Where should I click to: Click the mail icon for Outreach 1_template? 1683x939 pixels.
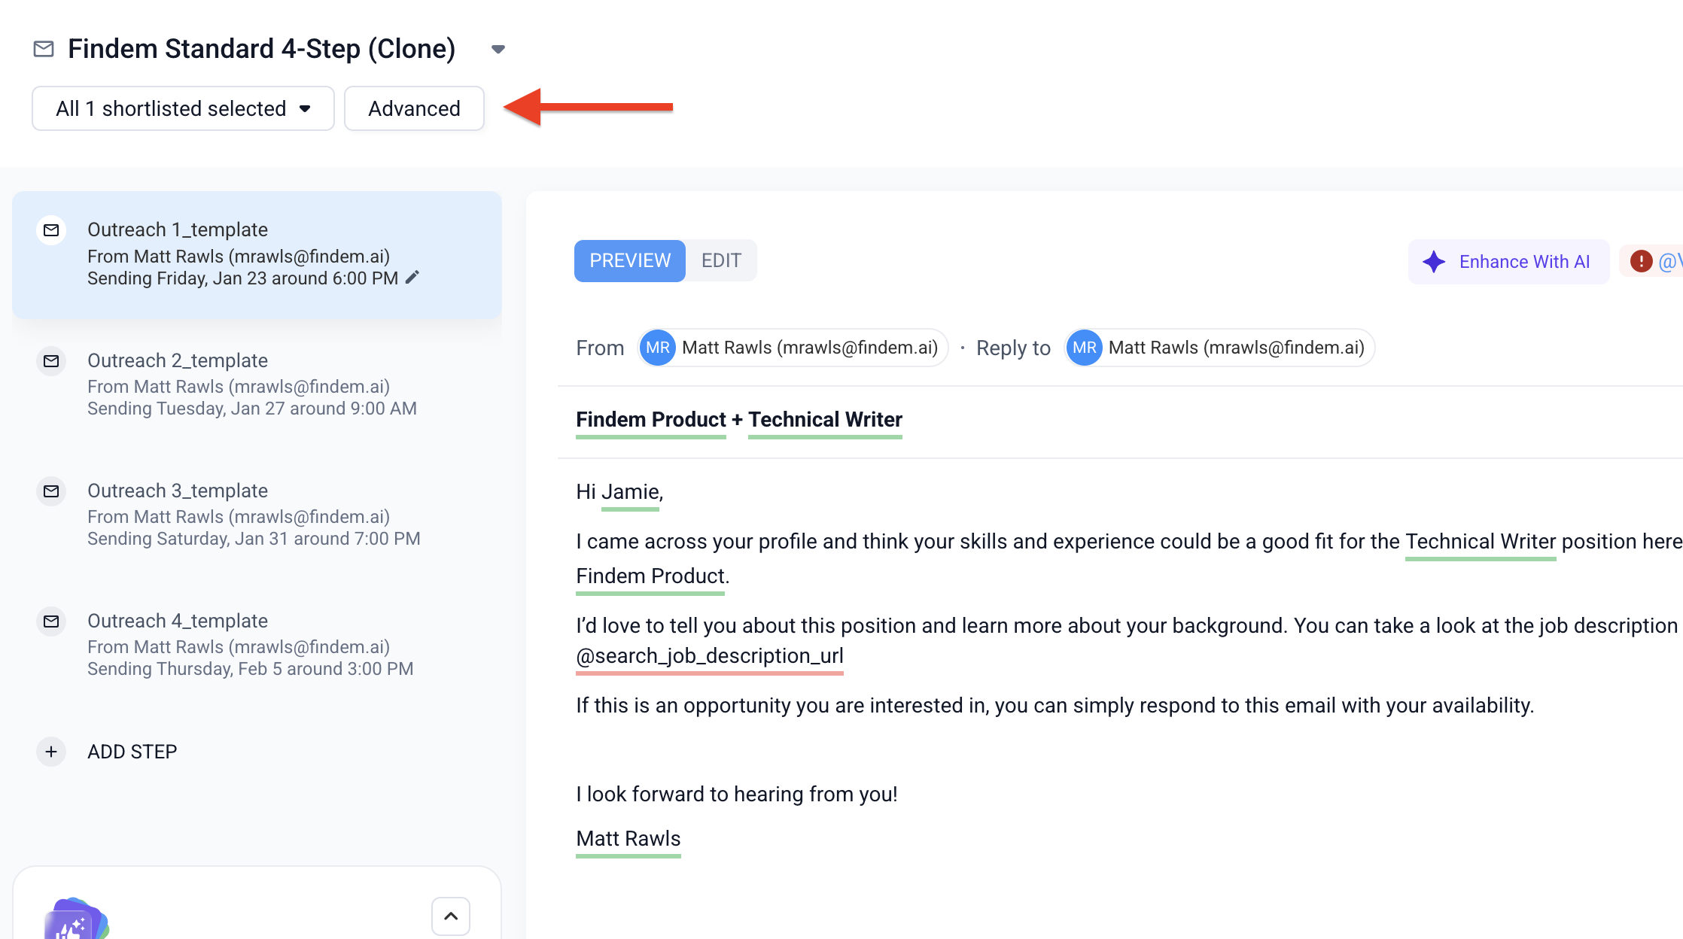point(51,230)
